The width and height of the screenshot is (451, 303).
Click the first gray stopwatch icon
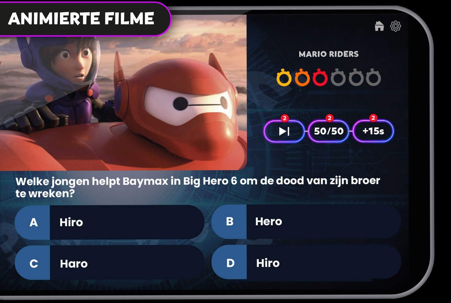(338, 77)
